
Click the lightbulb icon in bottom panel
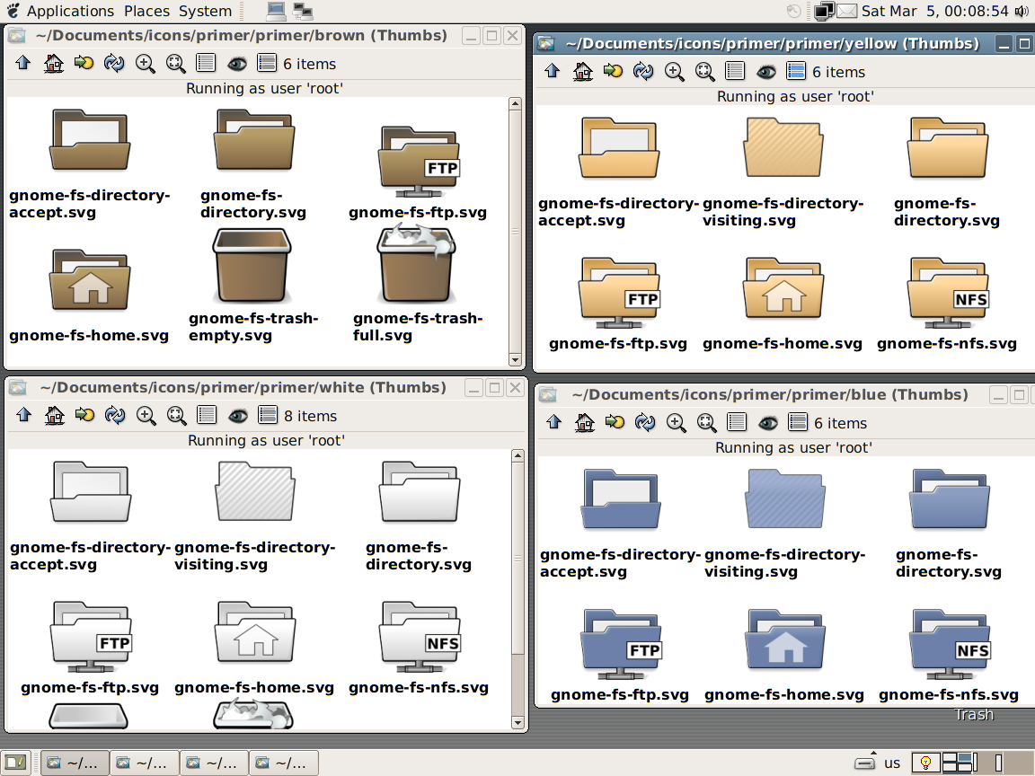(x=925, y=763)
